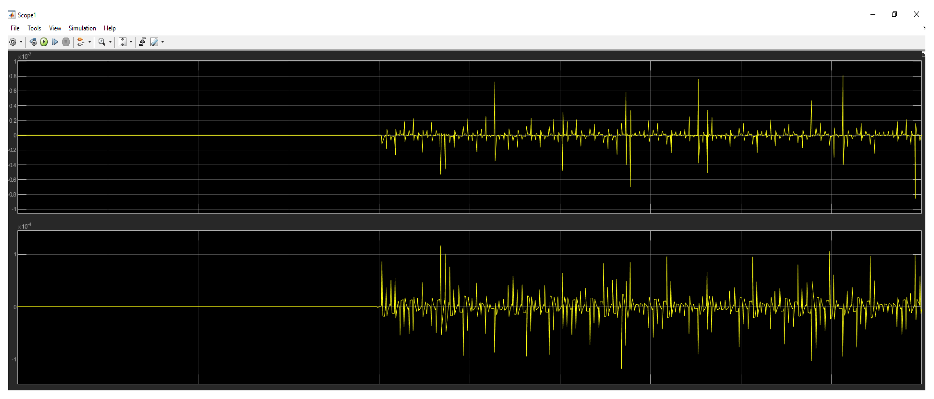Expand dropdown arrow next to axis scaling

point(131,42)
